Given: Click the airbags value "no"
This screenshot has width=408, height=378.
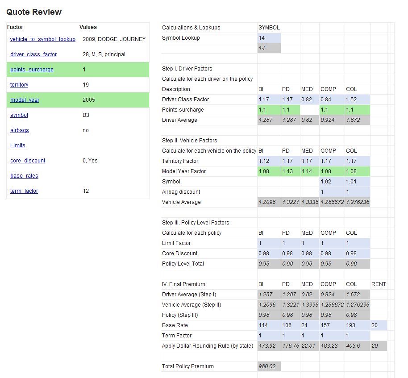Looking at the screenshot, I should pos(86,130).
